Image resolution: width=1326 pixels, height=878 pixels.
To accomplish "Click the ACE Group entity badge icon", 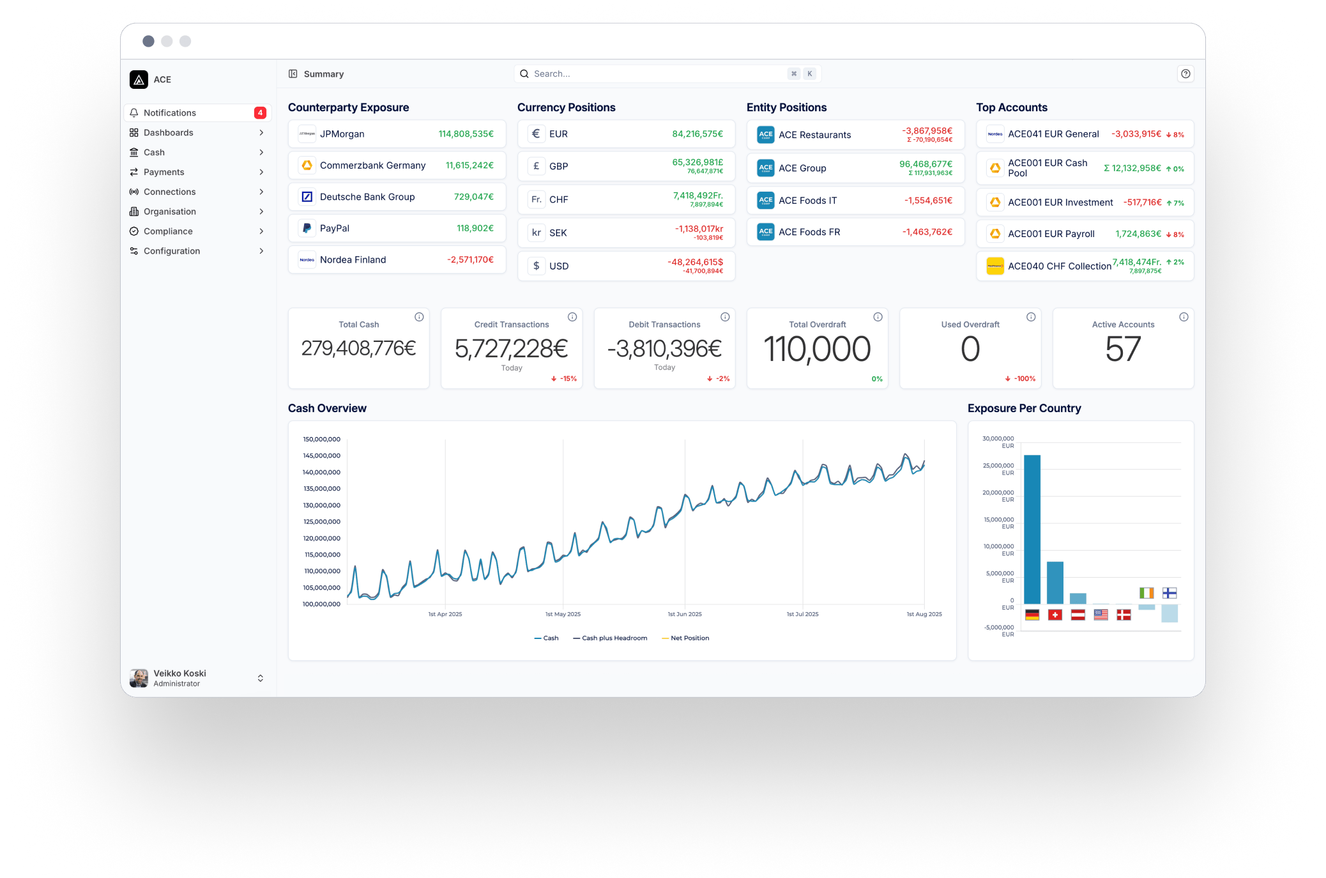I will (765, 167).
